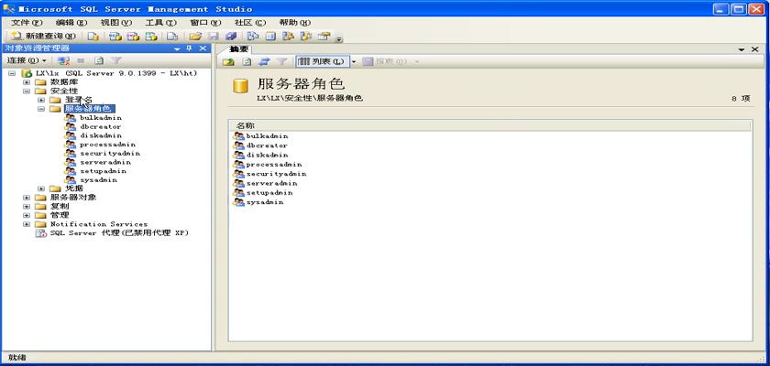This screenshot has width=770, height=366.
Task: Click the Analysis Services DMX Query icon
Action: tap(134, 37)
